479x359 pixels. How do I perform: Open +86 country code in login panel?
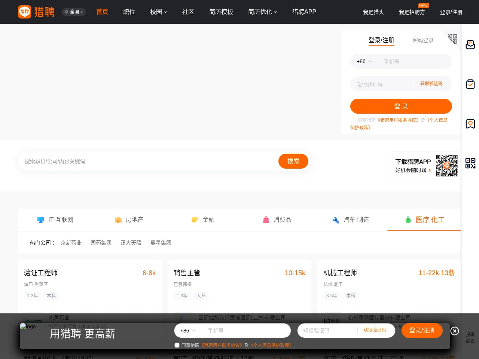click(364, 61)
